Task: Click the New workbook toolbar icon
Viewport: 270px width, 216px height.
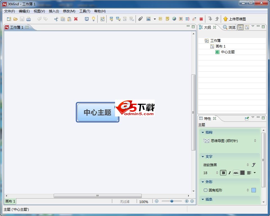Action: (x=9, y=19)
